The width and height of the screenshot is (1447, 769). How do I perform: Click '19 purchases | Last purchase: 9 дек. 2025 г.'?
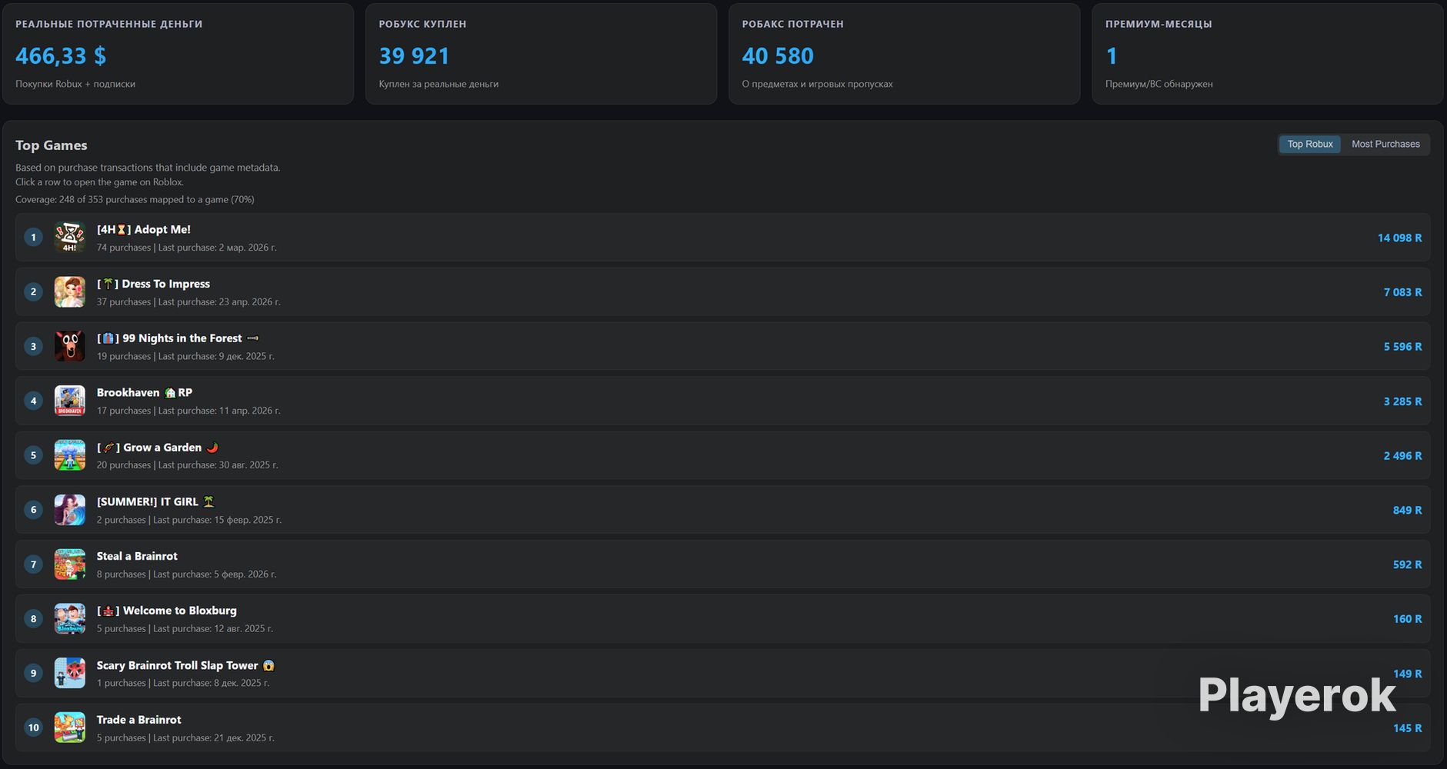pyautogui.click(x=185, y=356)
